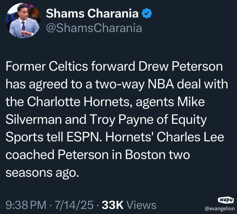Open Shams Charania's profile picture
This screenshot has width=237, height=214.
pyautogui.click(x=23, y=20)
